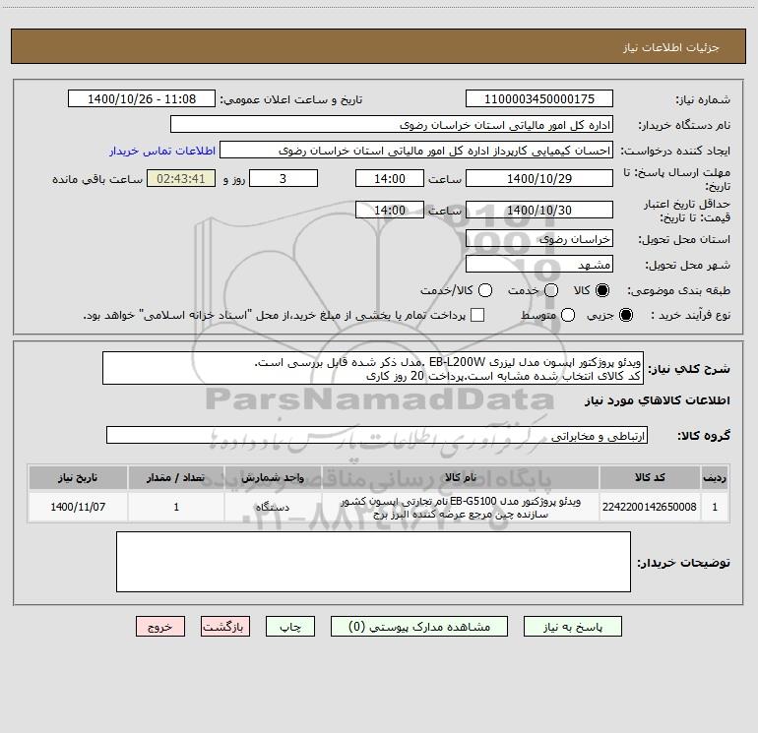Viewport: 758px width, 733px height.
Task: Click the countdown timer 02:43:41 field
Action: point(181,178)
